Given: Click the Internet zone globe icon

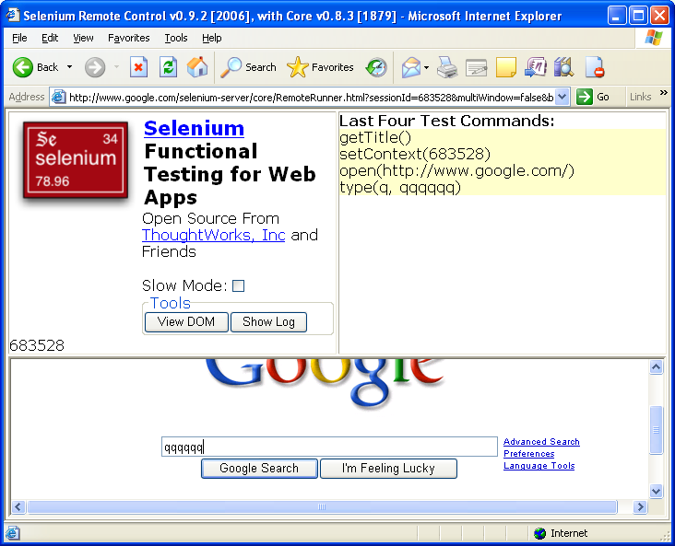Looking at the screenshot, I should 539,533.
